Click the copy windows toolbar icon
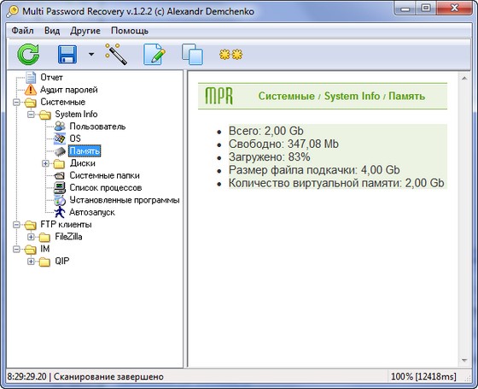This screenshot has width=478, height=389. [192, 55]
